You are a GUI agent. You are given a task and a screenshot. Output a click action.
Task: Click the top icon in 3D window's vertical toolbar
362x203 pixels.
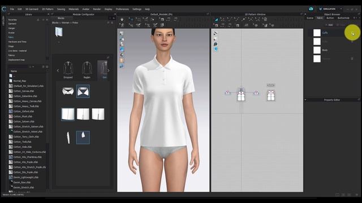[122, 33]
